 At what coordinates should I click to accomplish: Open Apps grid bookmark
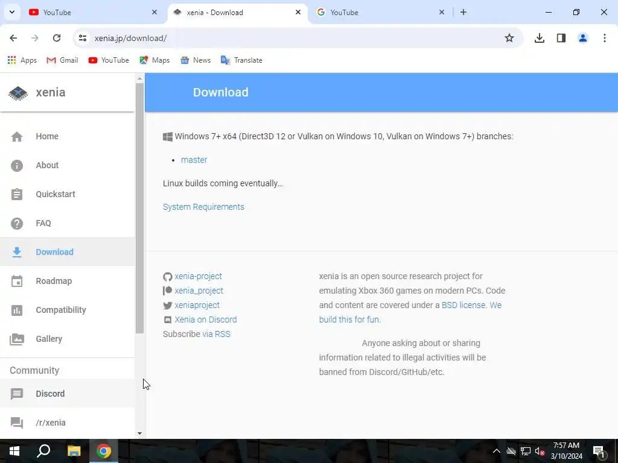[x=22, y=60]
